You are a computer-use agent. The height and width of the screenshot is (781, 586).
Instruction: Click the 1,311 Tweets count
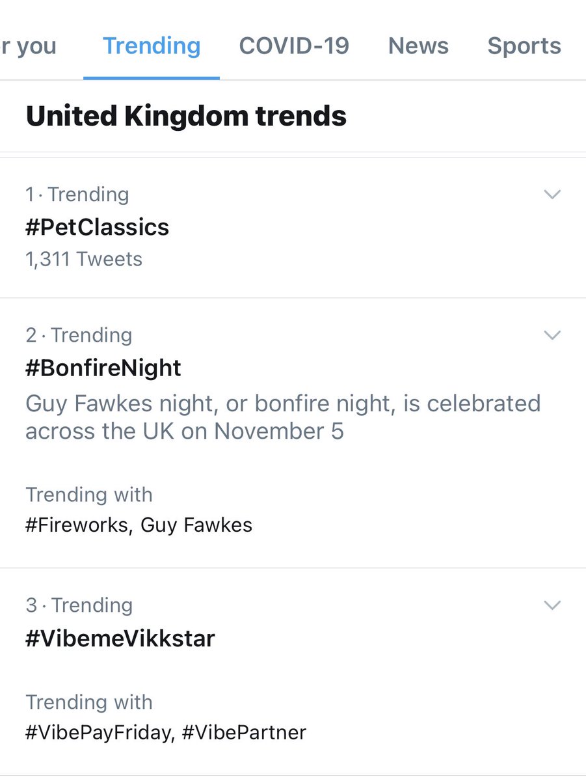pyautogui.click(x=83, y=259)
